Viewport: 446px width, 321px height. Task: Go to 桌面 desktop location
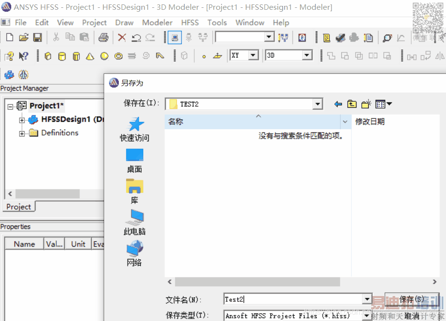pyautogui.click(x=134, y=161)
